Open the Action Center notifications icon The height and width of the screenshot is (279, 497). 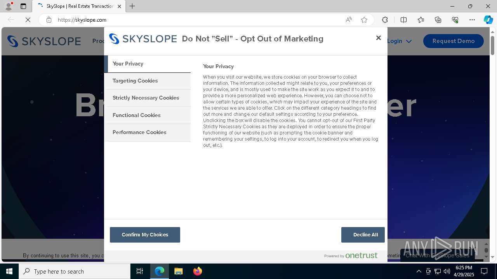(x=484, y=271)
